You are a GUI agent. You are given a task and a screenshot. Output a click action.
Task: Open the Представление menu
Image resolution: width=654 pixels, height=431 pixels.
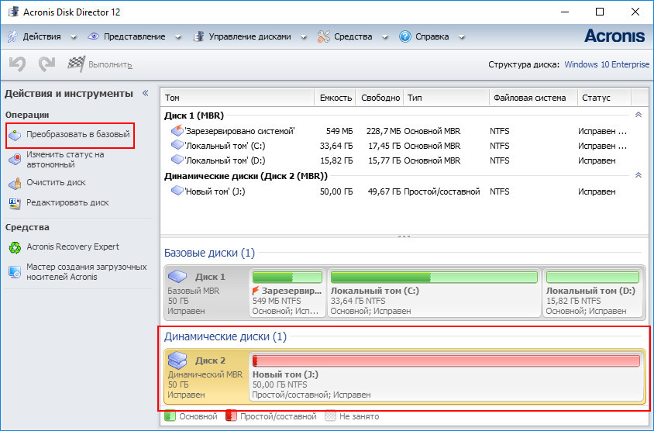click(x=134, y=36)
